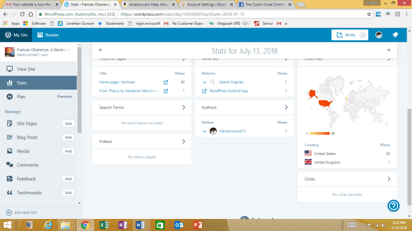
Task: Add a new Testimonial
Action: pos(68,193)
